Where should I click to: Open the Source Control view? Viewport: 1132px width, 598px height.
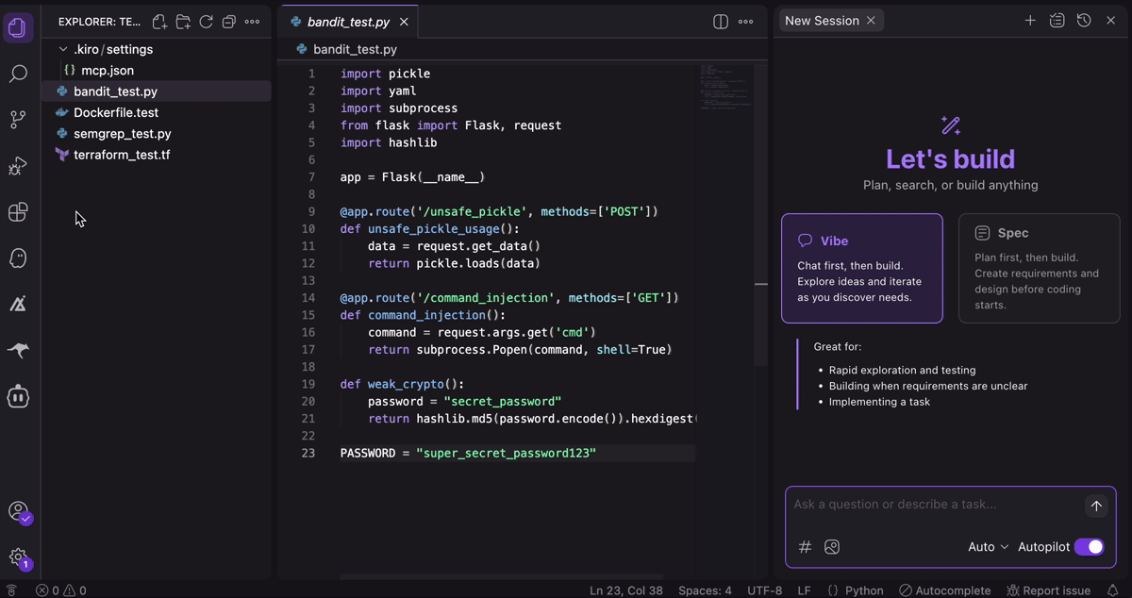click(19, 119)
